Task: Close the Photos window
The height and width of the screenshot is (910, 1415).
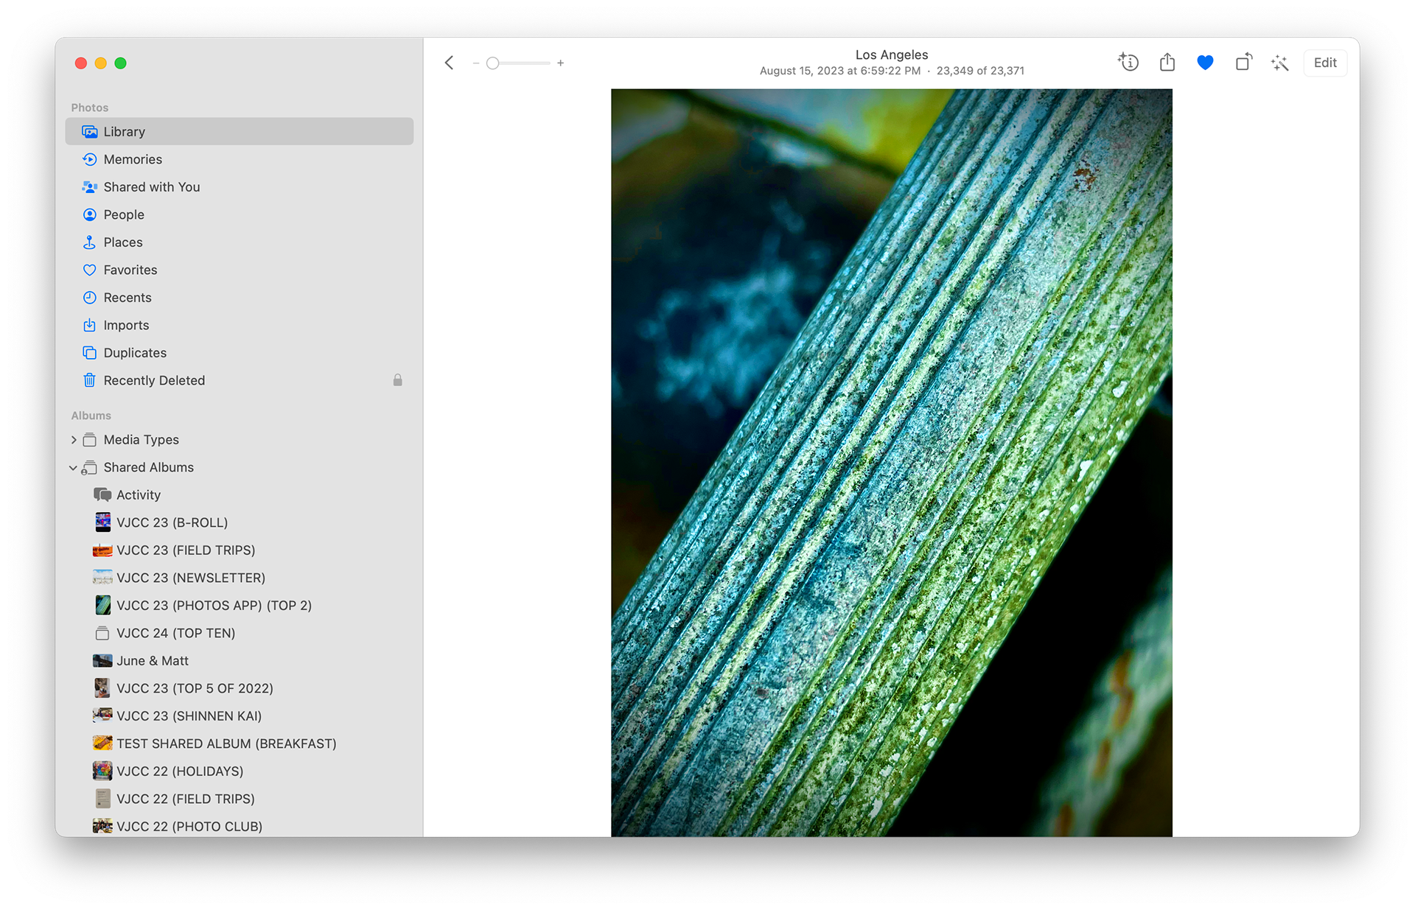Action: point(81,63)
